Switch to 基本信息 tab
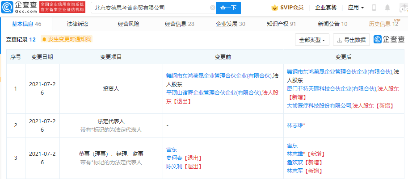The width and height of the screenshot is (408, 179). 26,24
